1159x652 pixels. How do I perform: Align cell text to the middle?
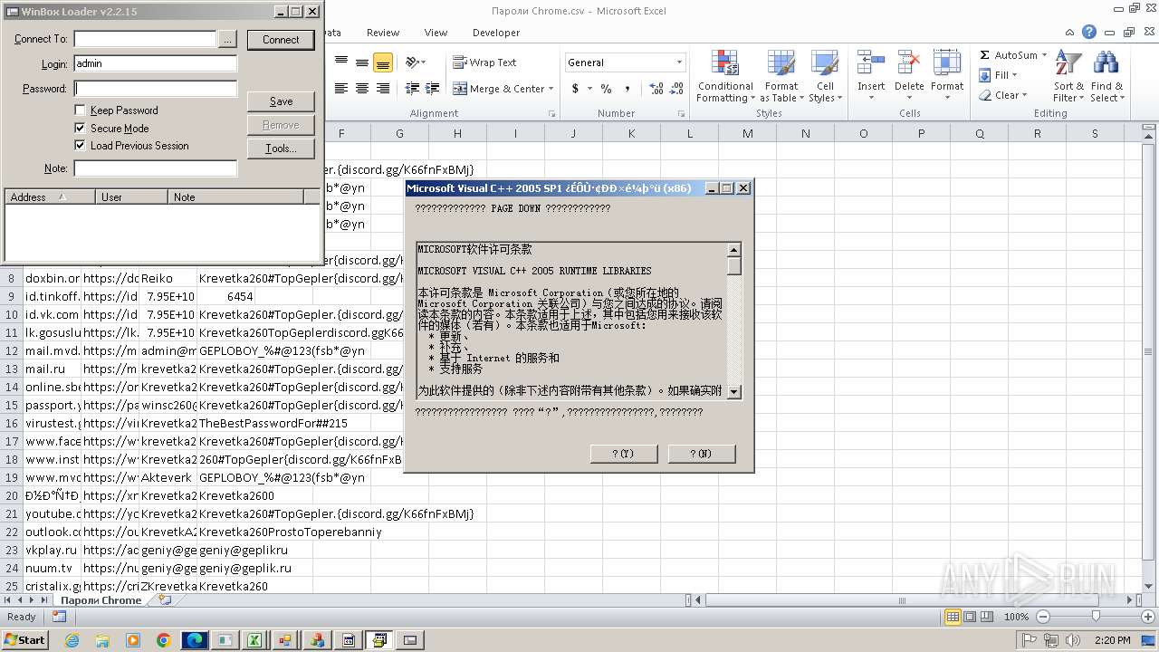click(x=362, y=62)
